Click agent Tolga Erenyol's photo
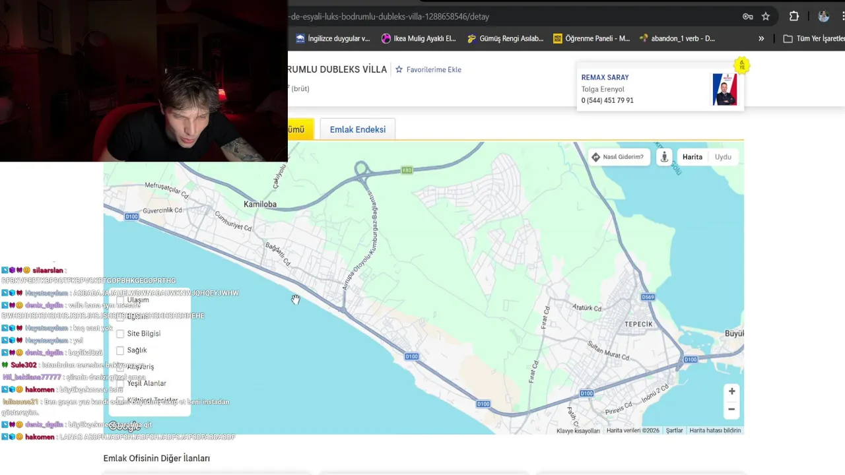Viewport: 845px width, 475px height. [724, 89]
